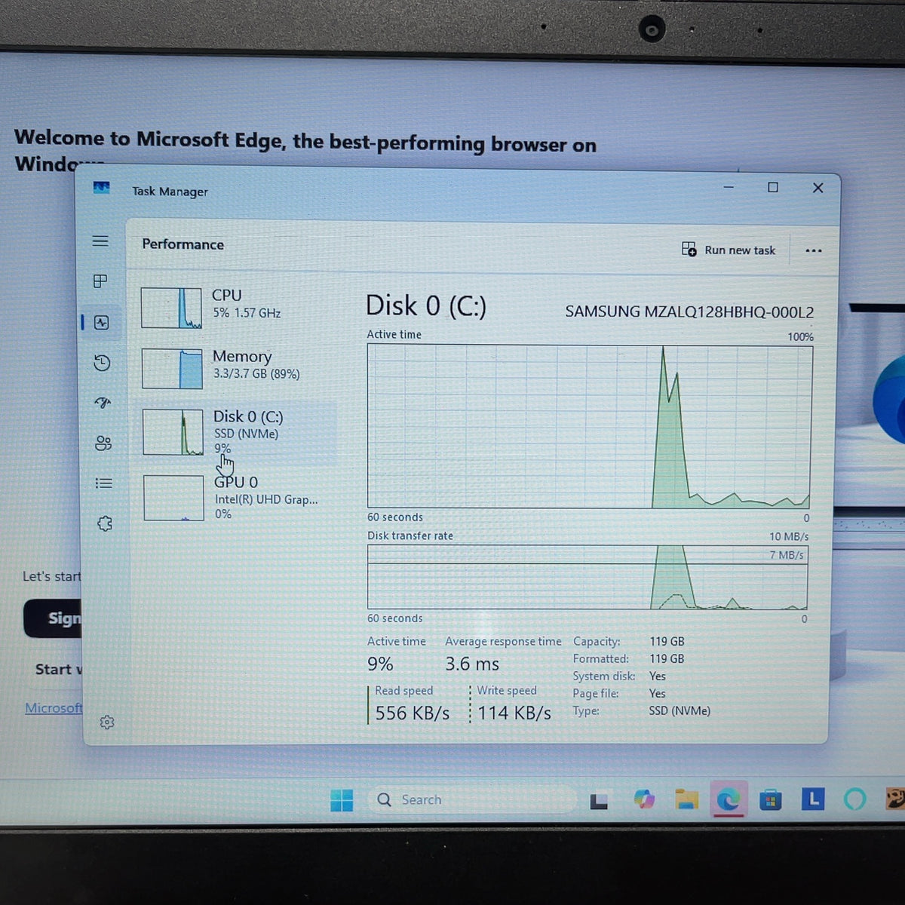Open the Copilot icon on taskbar
905x905 pixels.
(x=644, y=799)
